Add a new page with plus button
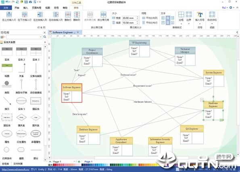 79,162
